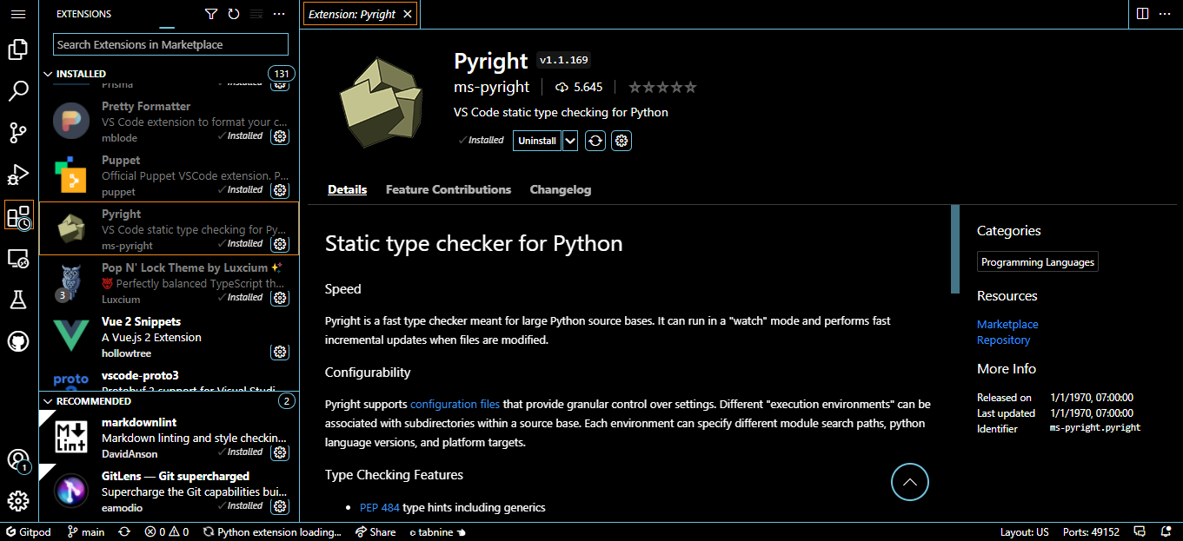Open editor more actions ellipsis
1183x541 pixels.
(1165, 14)
